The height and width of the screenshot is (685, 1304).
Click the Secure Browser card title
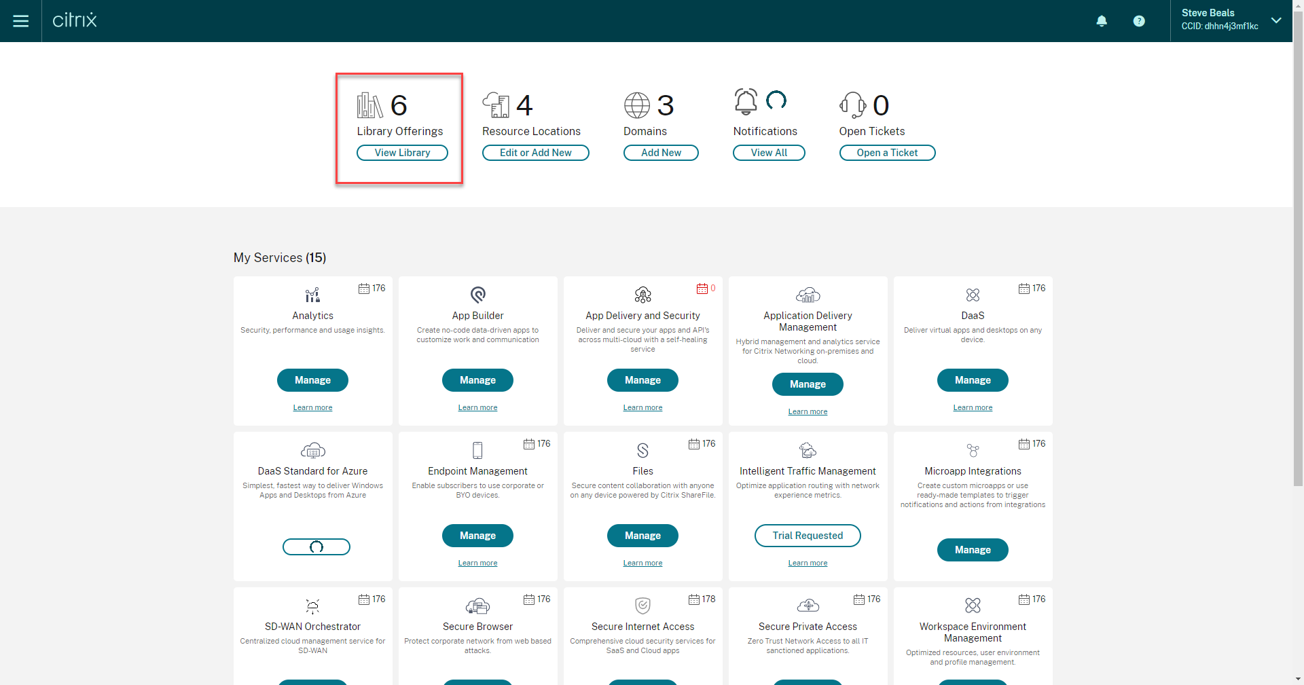point(477,627)
